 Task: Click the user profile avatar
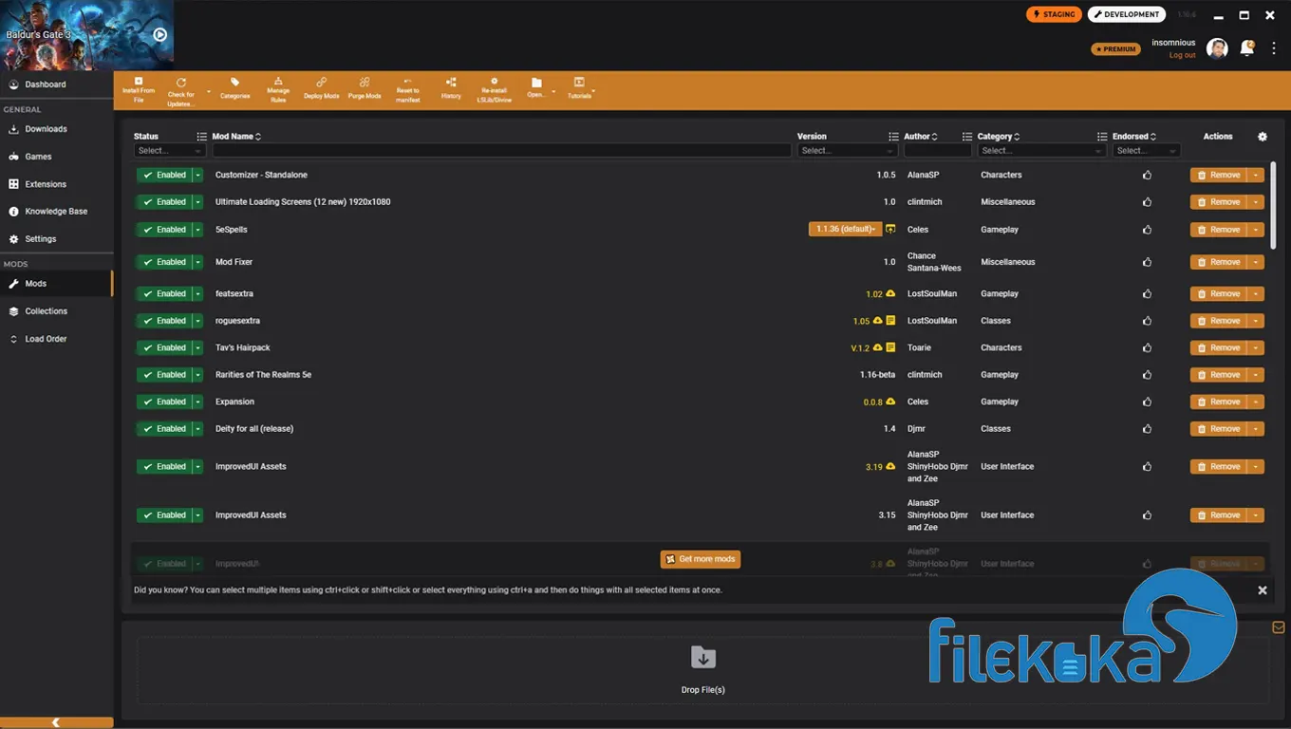(1217, 48)
